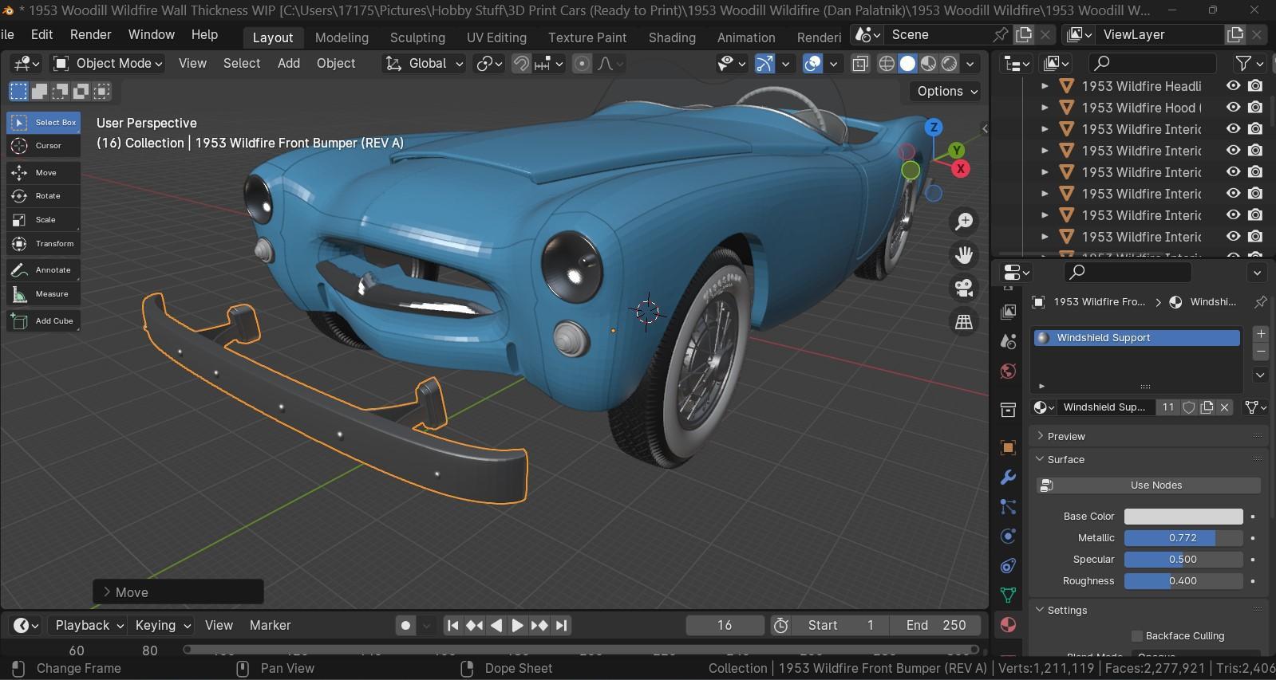The width and height of the screenshot is (1276, 680).
Task: Open the Object Data properties tab
Action: (1008, 595)
